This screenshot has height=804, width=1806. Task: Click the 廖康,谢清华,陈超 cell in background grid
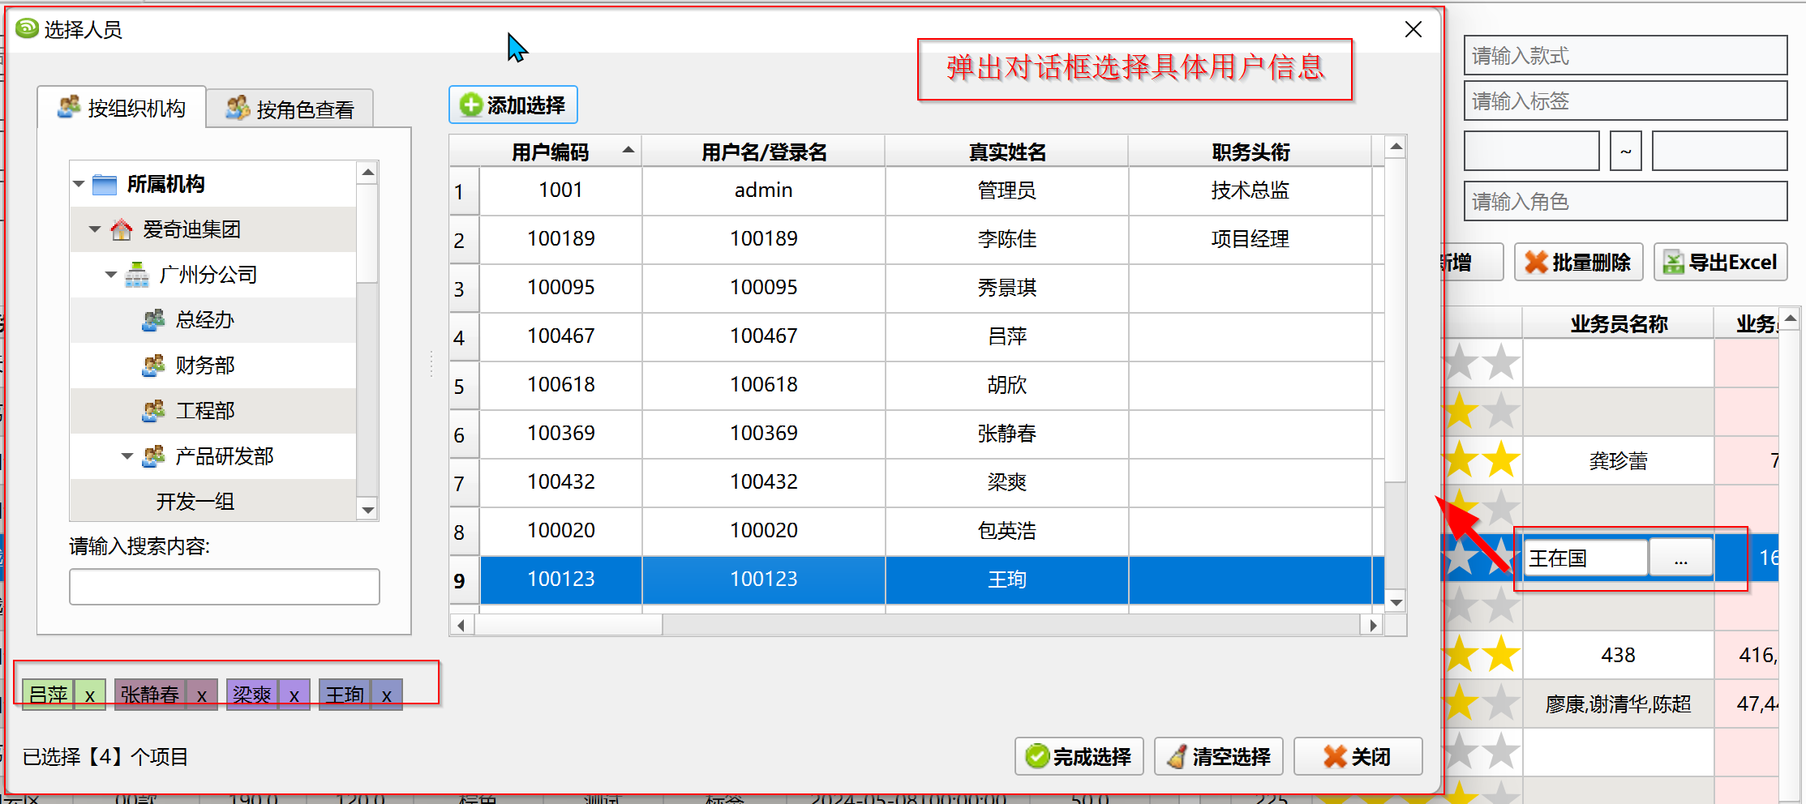[x=1619, y=704]
